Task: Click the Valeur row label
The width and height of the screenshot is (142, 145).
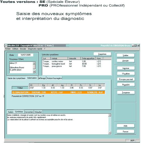Action: point(20,88)
